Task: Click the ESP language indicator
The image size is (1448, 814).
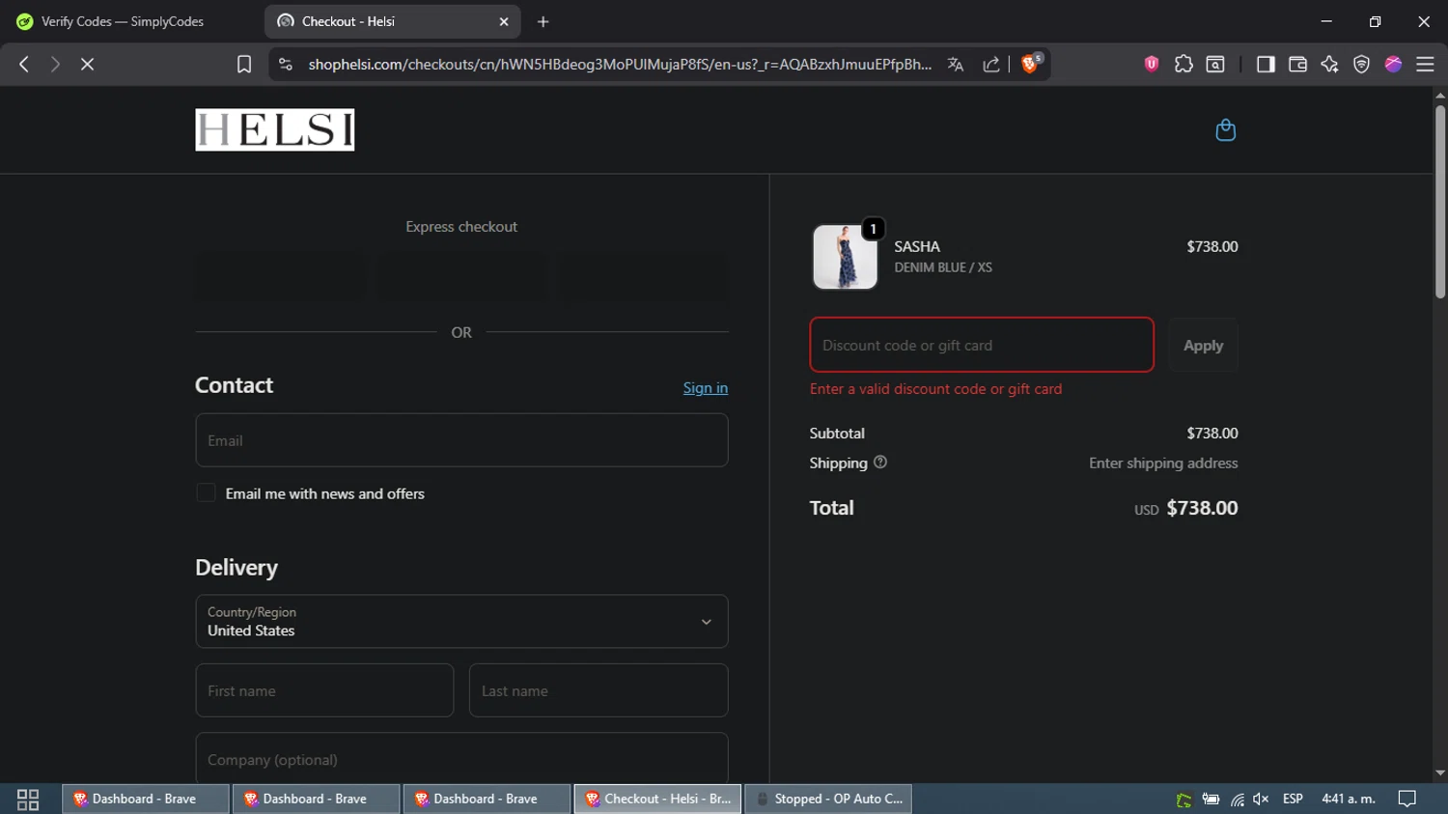Action: tap(1293, 799)
